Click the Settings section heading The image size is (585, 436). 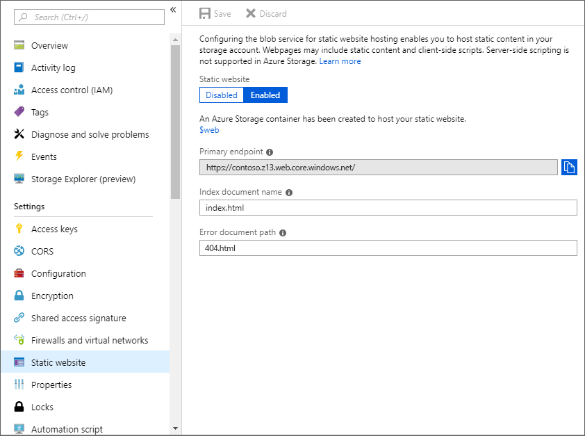[29, 207]
